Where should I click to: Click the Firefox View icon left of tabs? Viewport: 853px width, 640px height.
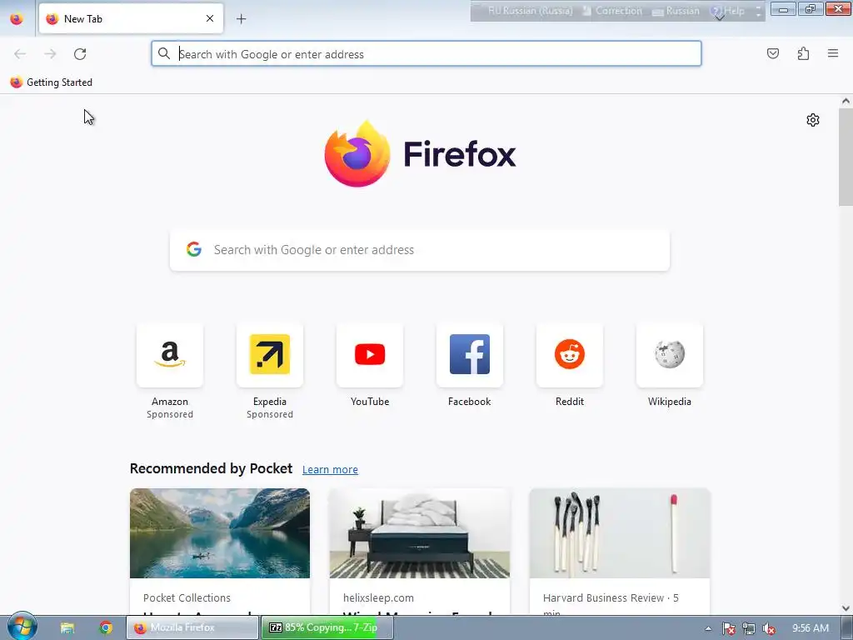[x=17, y=18]
